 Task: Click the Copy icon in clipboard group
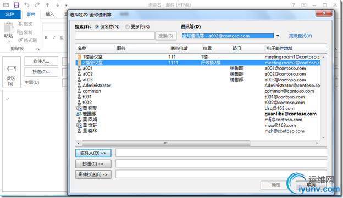[x=20, y=32]
